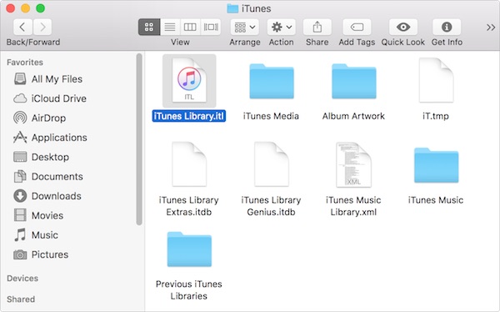Click the sidebar vertical scrollbar
Image resolution: width=500 pixels, height=312 pixels.
138,139
